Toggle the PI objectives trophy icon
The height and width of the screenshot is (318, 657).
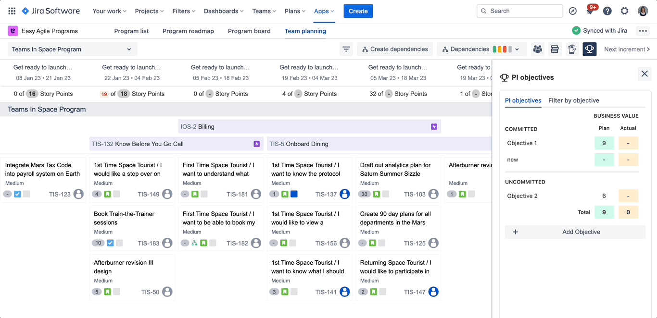click(x=589, y=49)
